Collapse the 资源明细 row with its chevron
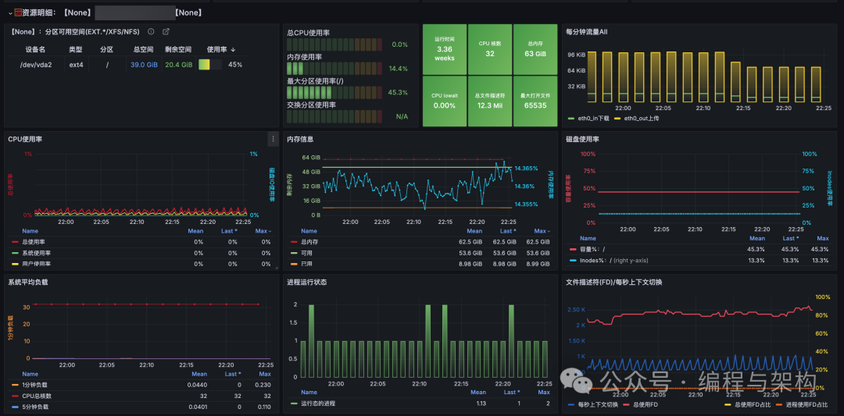 click(10, 12)
